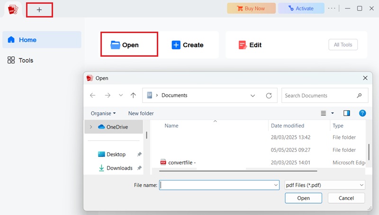The height and width of the screenshot is (215, 379).
Task: Sort by Name column header
Action: click(x=171, y=126)
